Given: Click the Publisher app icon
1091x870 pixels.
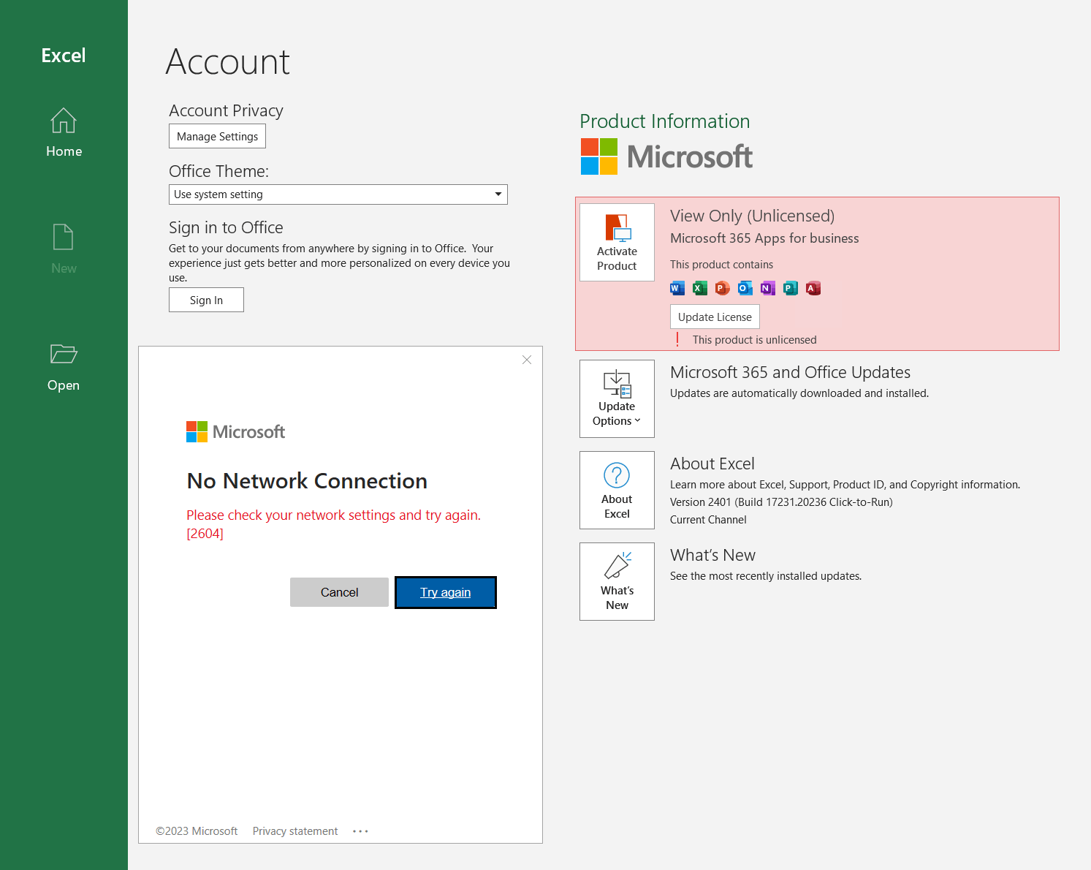Looking at the screenshot, I should click(x=791, y=288).
